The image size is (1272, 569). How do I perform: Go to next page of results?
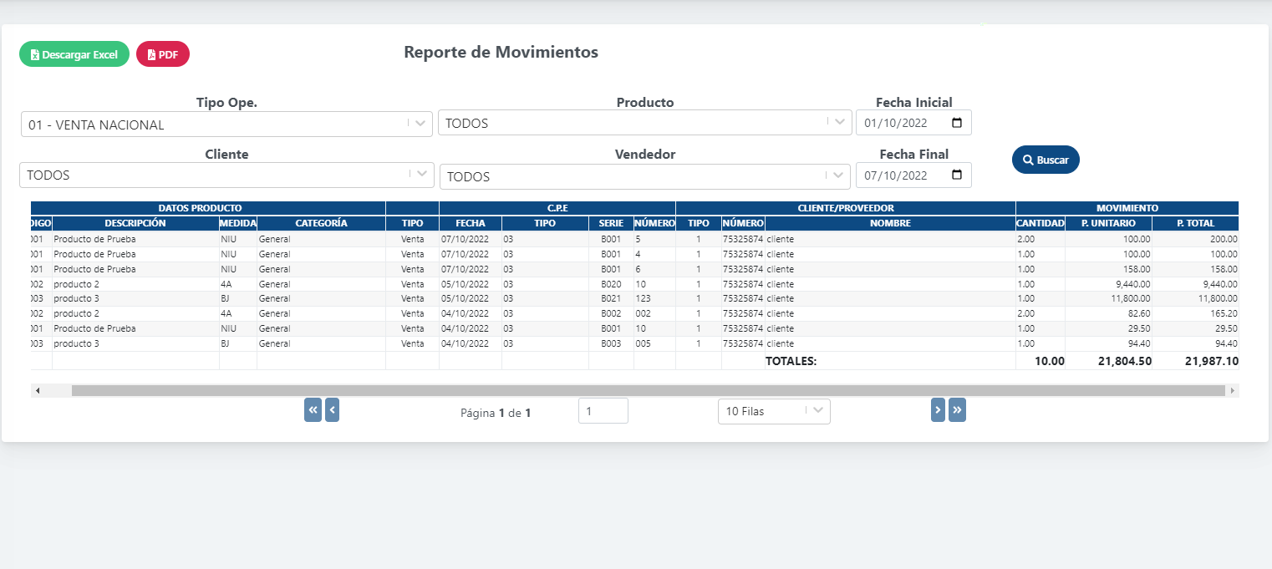point(938,410)
